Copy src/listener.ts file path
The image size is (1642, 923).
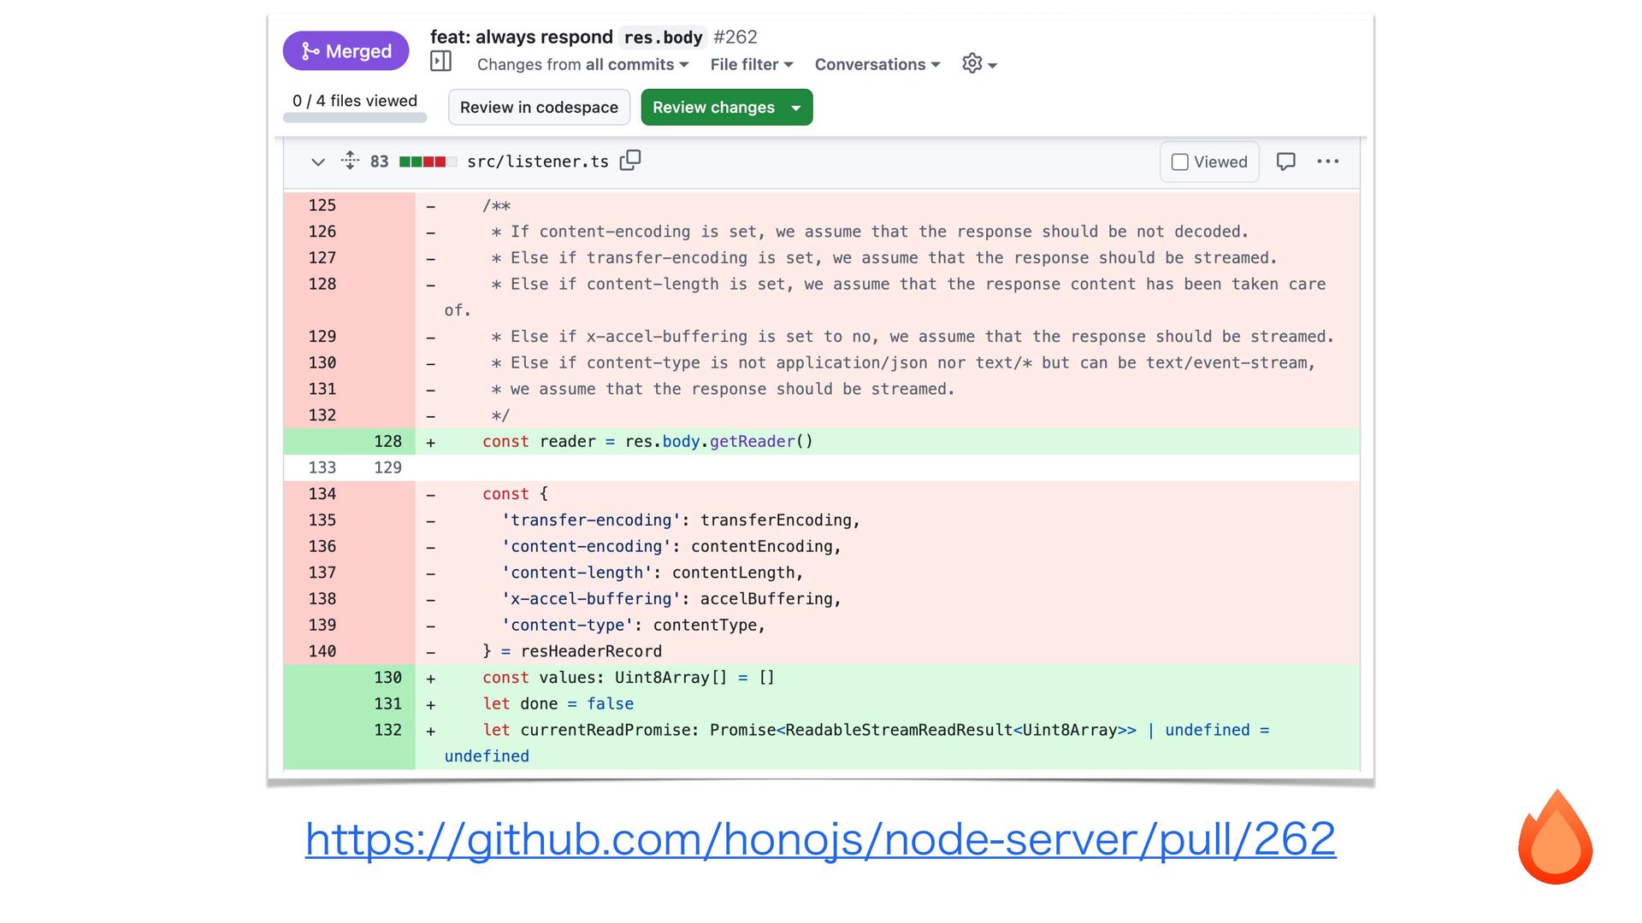(x=630, y=161)
